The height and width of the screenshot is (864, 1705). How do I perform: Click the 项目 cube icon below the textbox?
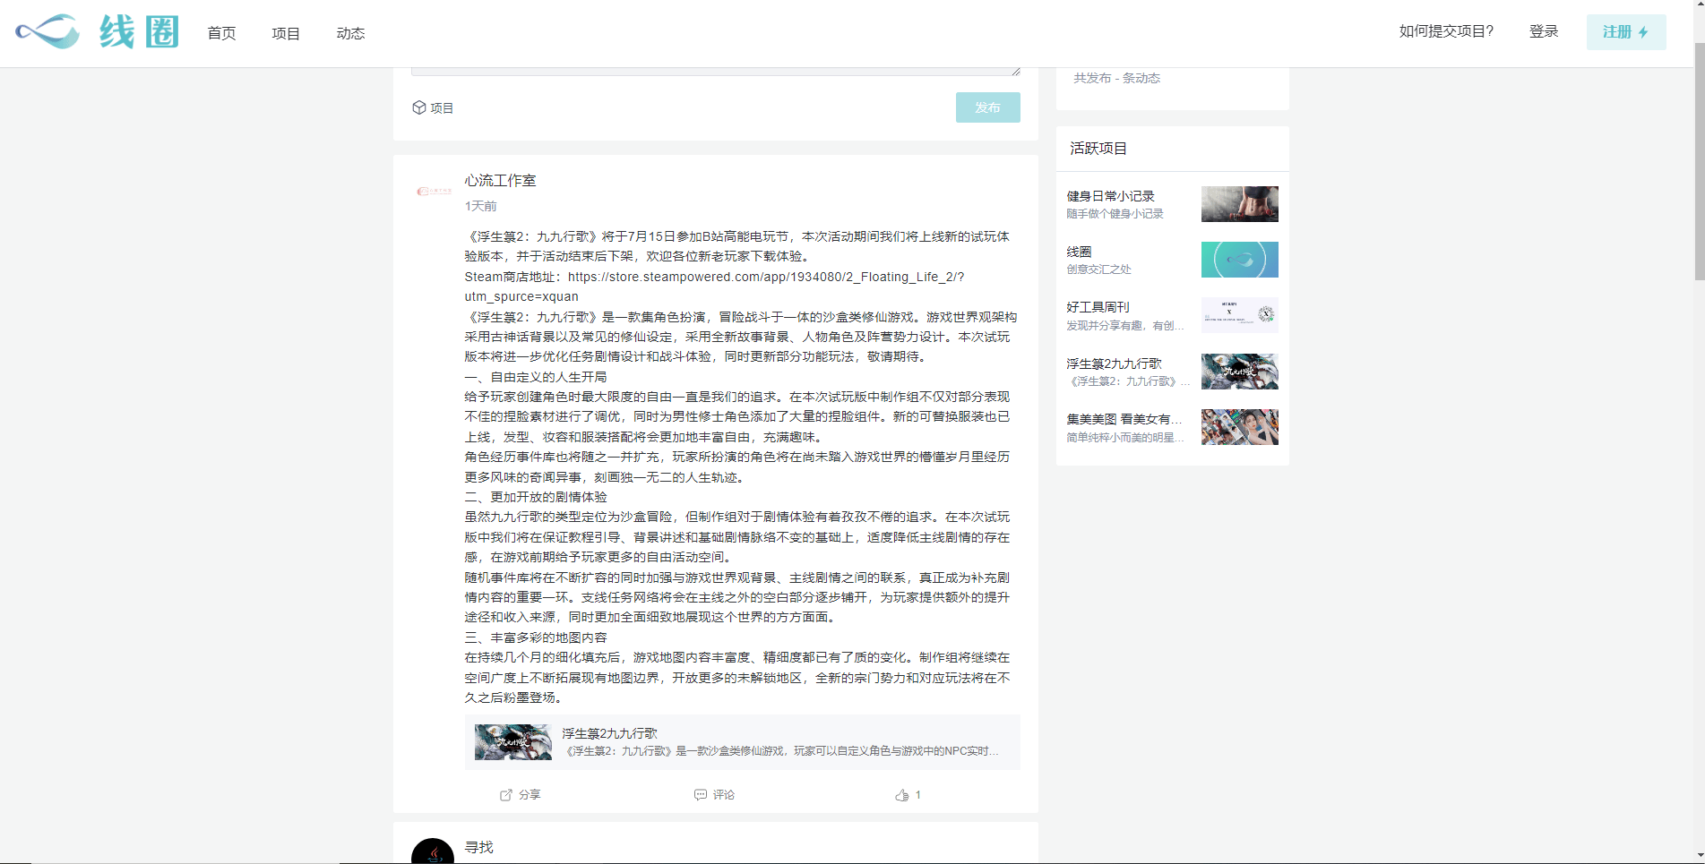pos(419,107)
